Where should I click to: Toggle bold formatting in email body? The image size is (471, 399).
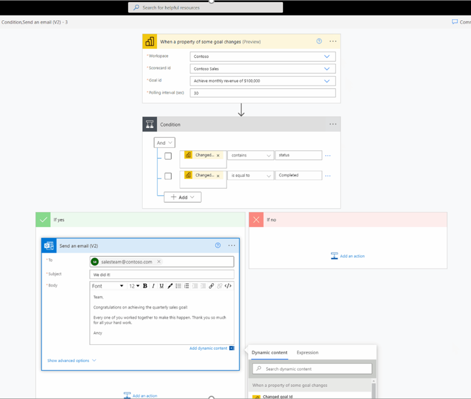point(145,286)
